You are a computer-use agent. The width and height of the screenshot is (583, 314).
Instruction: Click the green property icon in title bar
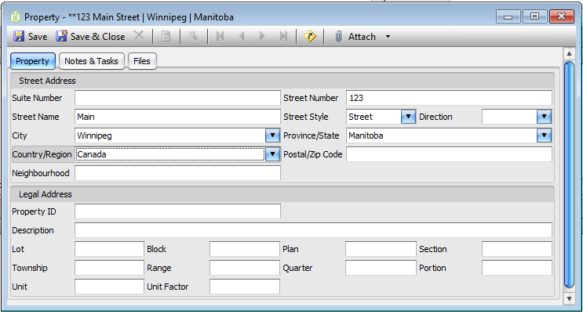click(15, 17)
